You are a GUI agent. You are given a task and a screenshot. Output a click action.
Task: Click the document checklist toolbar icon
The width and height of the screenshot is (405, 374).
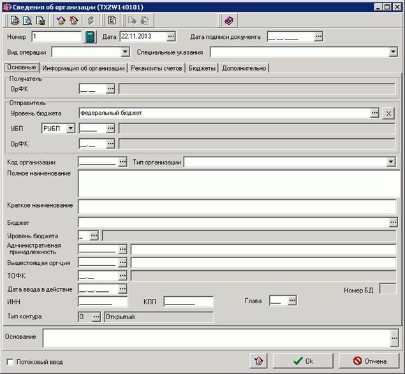(x=112, y=20)
